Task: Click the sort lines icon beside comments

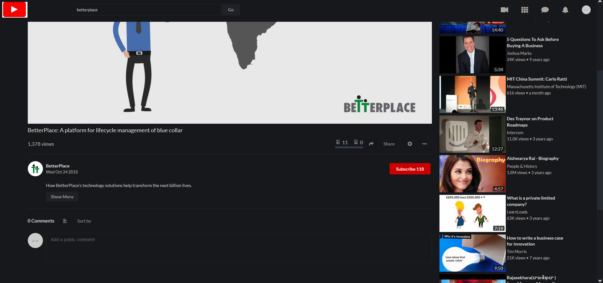Action: point(65,221)
